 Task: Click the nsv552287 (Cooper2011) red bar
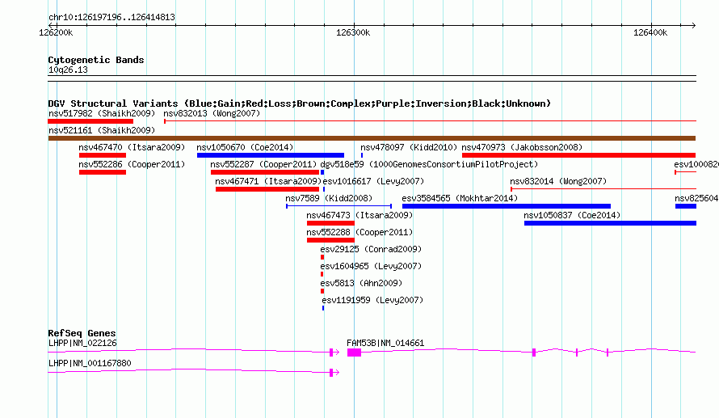[x=265, y=172]
